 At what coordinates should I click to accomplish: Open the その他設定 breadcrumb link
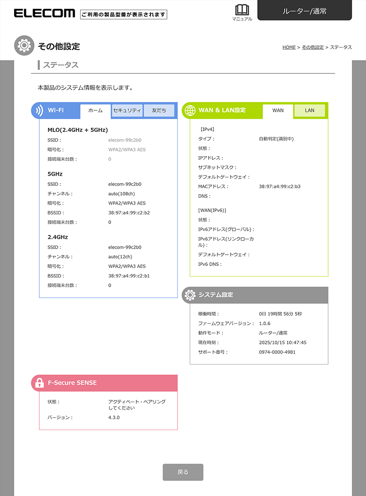(x=312, y=47)
